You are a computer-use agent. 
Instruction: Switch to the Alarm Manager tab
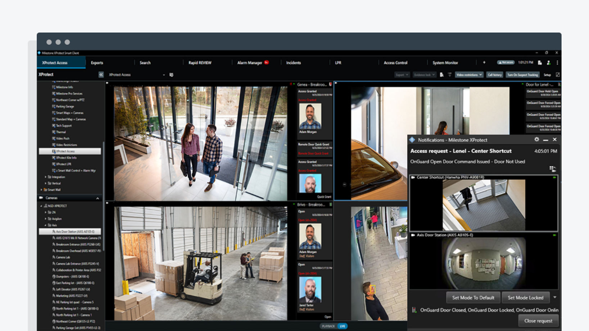[250, 63]
